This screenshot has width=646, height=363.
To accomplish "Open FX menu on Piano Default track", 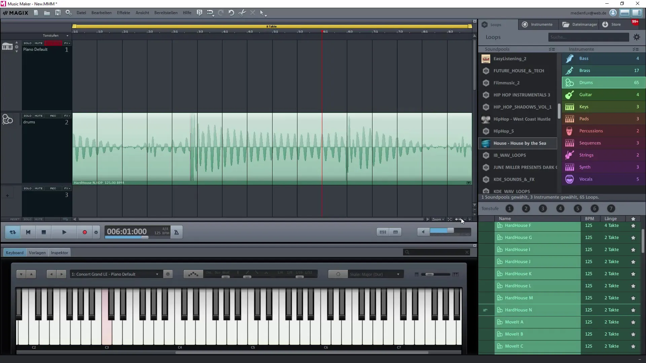I will point(67,43).
